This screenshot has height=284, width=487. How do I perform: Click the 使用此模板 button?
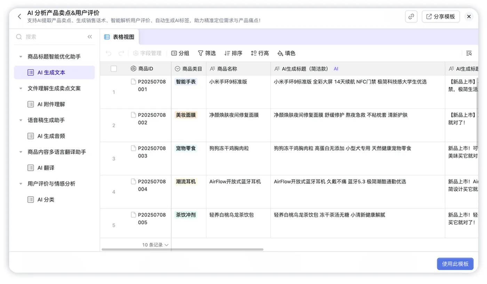pyautogui.click(x=455, y=264)
